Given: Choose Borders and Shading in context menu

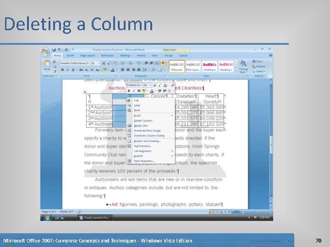Looking at the screenshot, I should point(151,141).
